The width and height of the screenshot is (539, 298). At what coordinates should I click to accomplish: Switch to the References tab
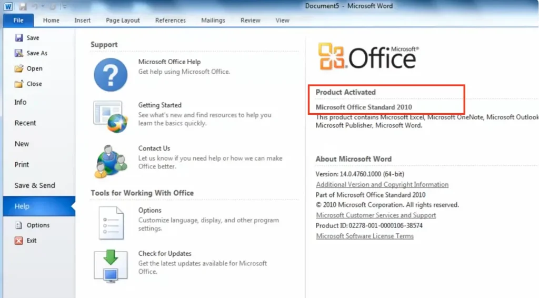[x=170, y=21]
